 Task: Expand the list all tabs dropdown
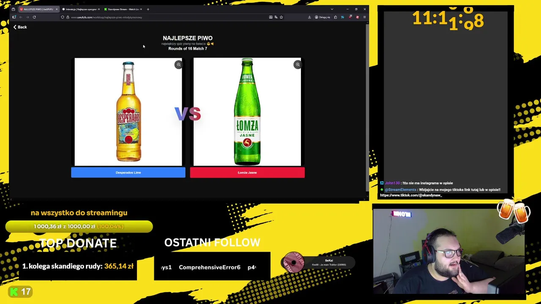click(x=332, y=9)
